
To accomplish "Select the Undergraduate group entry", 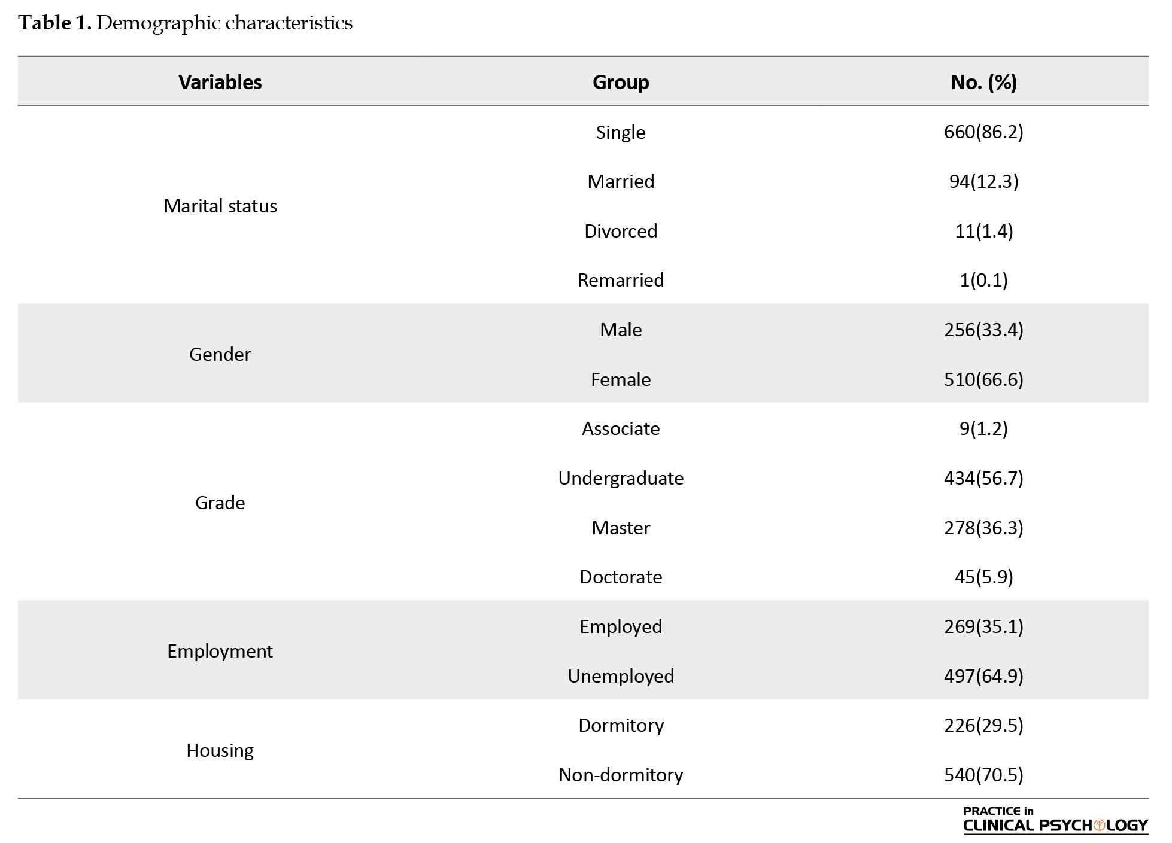I will [x=620, y=478].
